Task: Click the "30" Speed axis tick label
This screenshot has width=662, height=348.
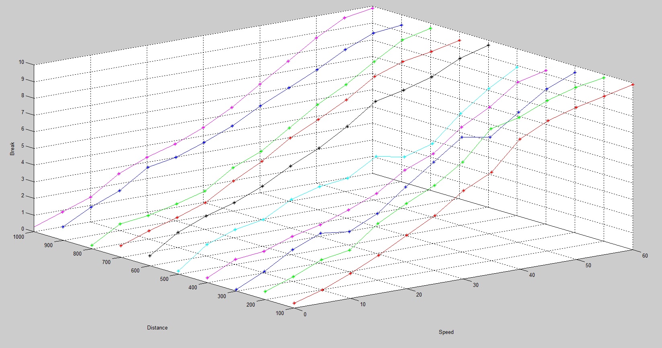Action: coord(476,285)
